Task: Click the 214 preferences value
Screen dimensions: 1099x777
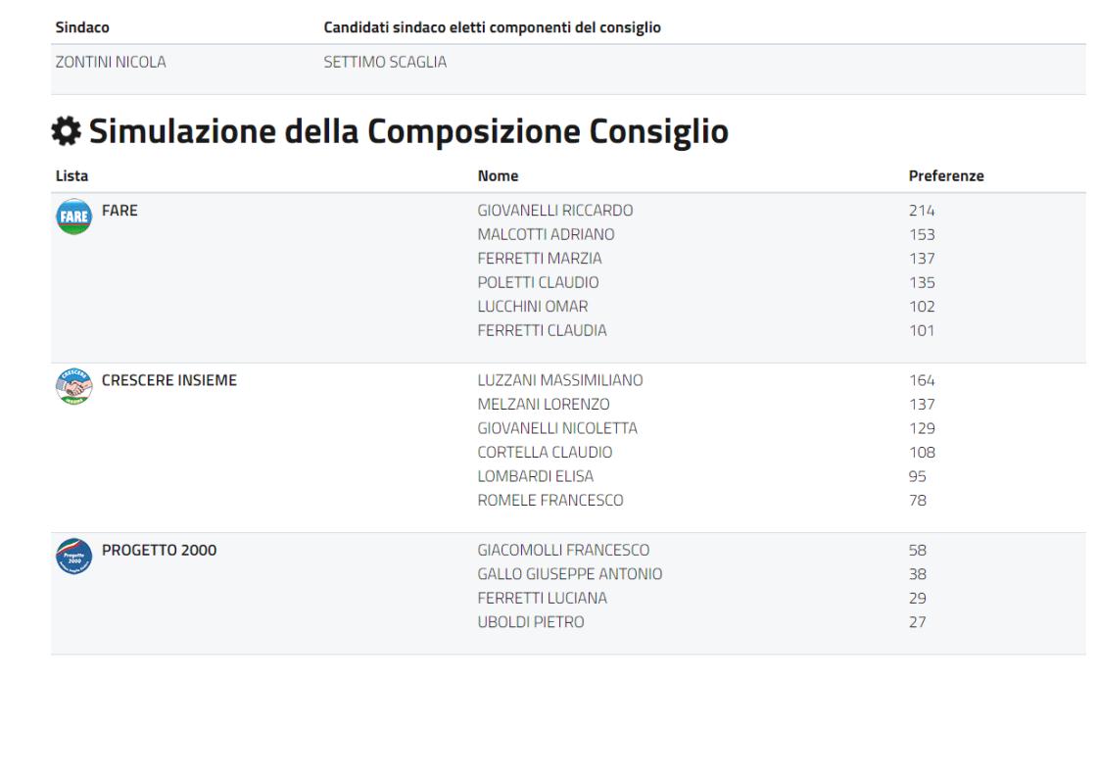Action: (922, 211)
